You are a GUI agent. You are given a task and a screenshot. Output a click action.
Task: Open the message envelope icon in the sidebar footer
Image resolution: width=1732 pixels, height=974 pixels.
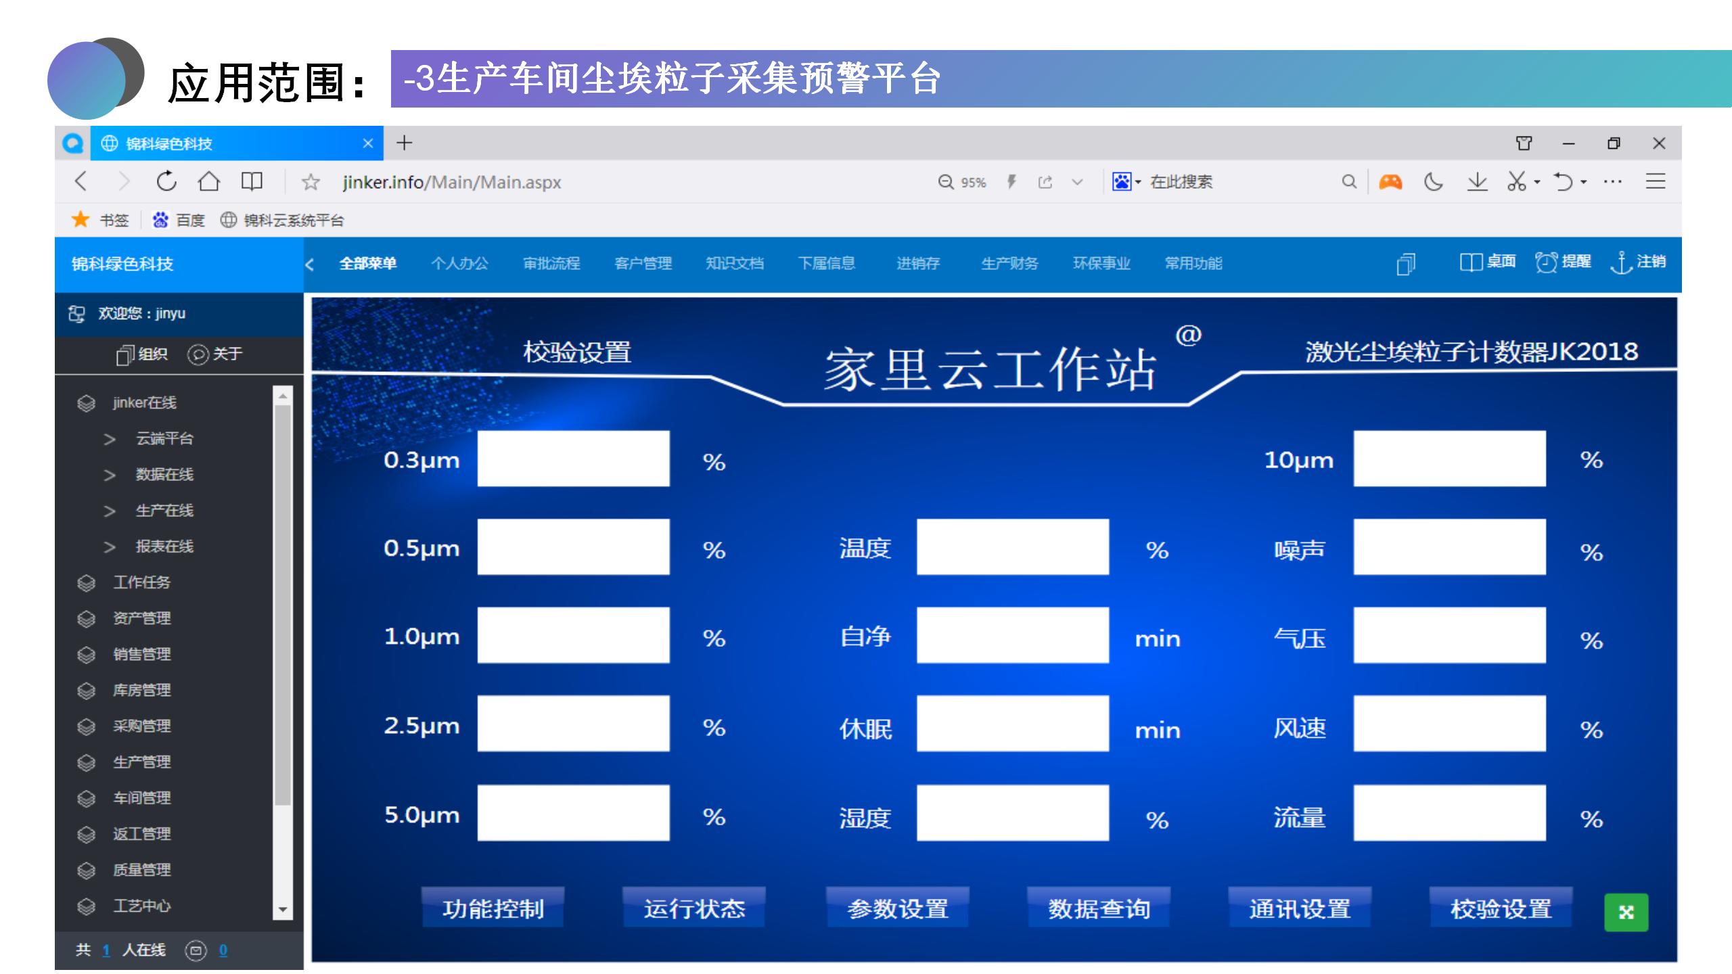tap(196, 950)
